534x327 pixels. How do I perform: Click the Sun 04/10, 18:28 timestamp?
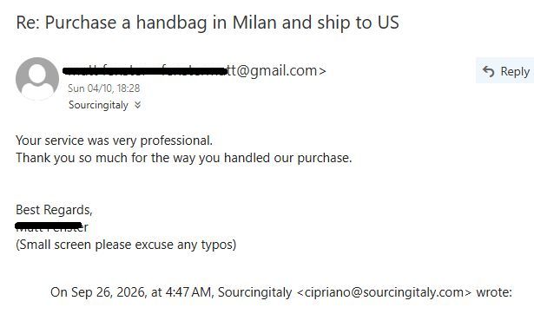(x=104, y=88)
